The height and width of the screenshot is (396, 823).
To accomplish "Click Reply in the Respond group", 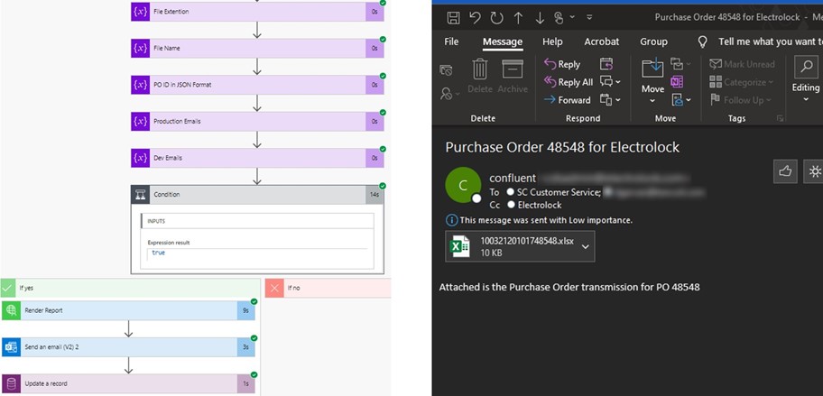I will (561, 64).
